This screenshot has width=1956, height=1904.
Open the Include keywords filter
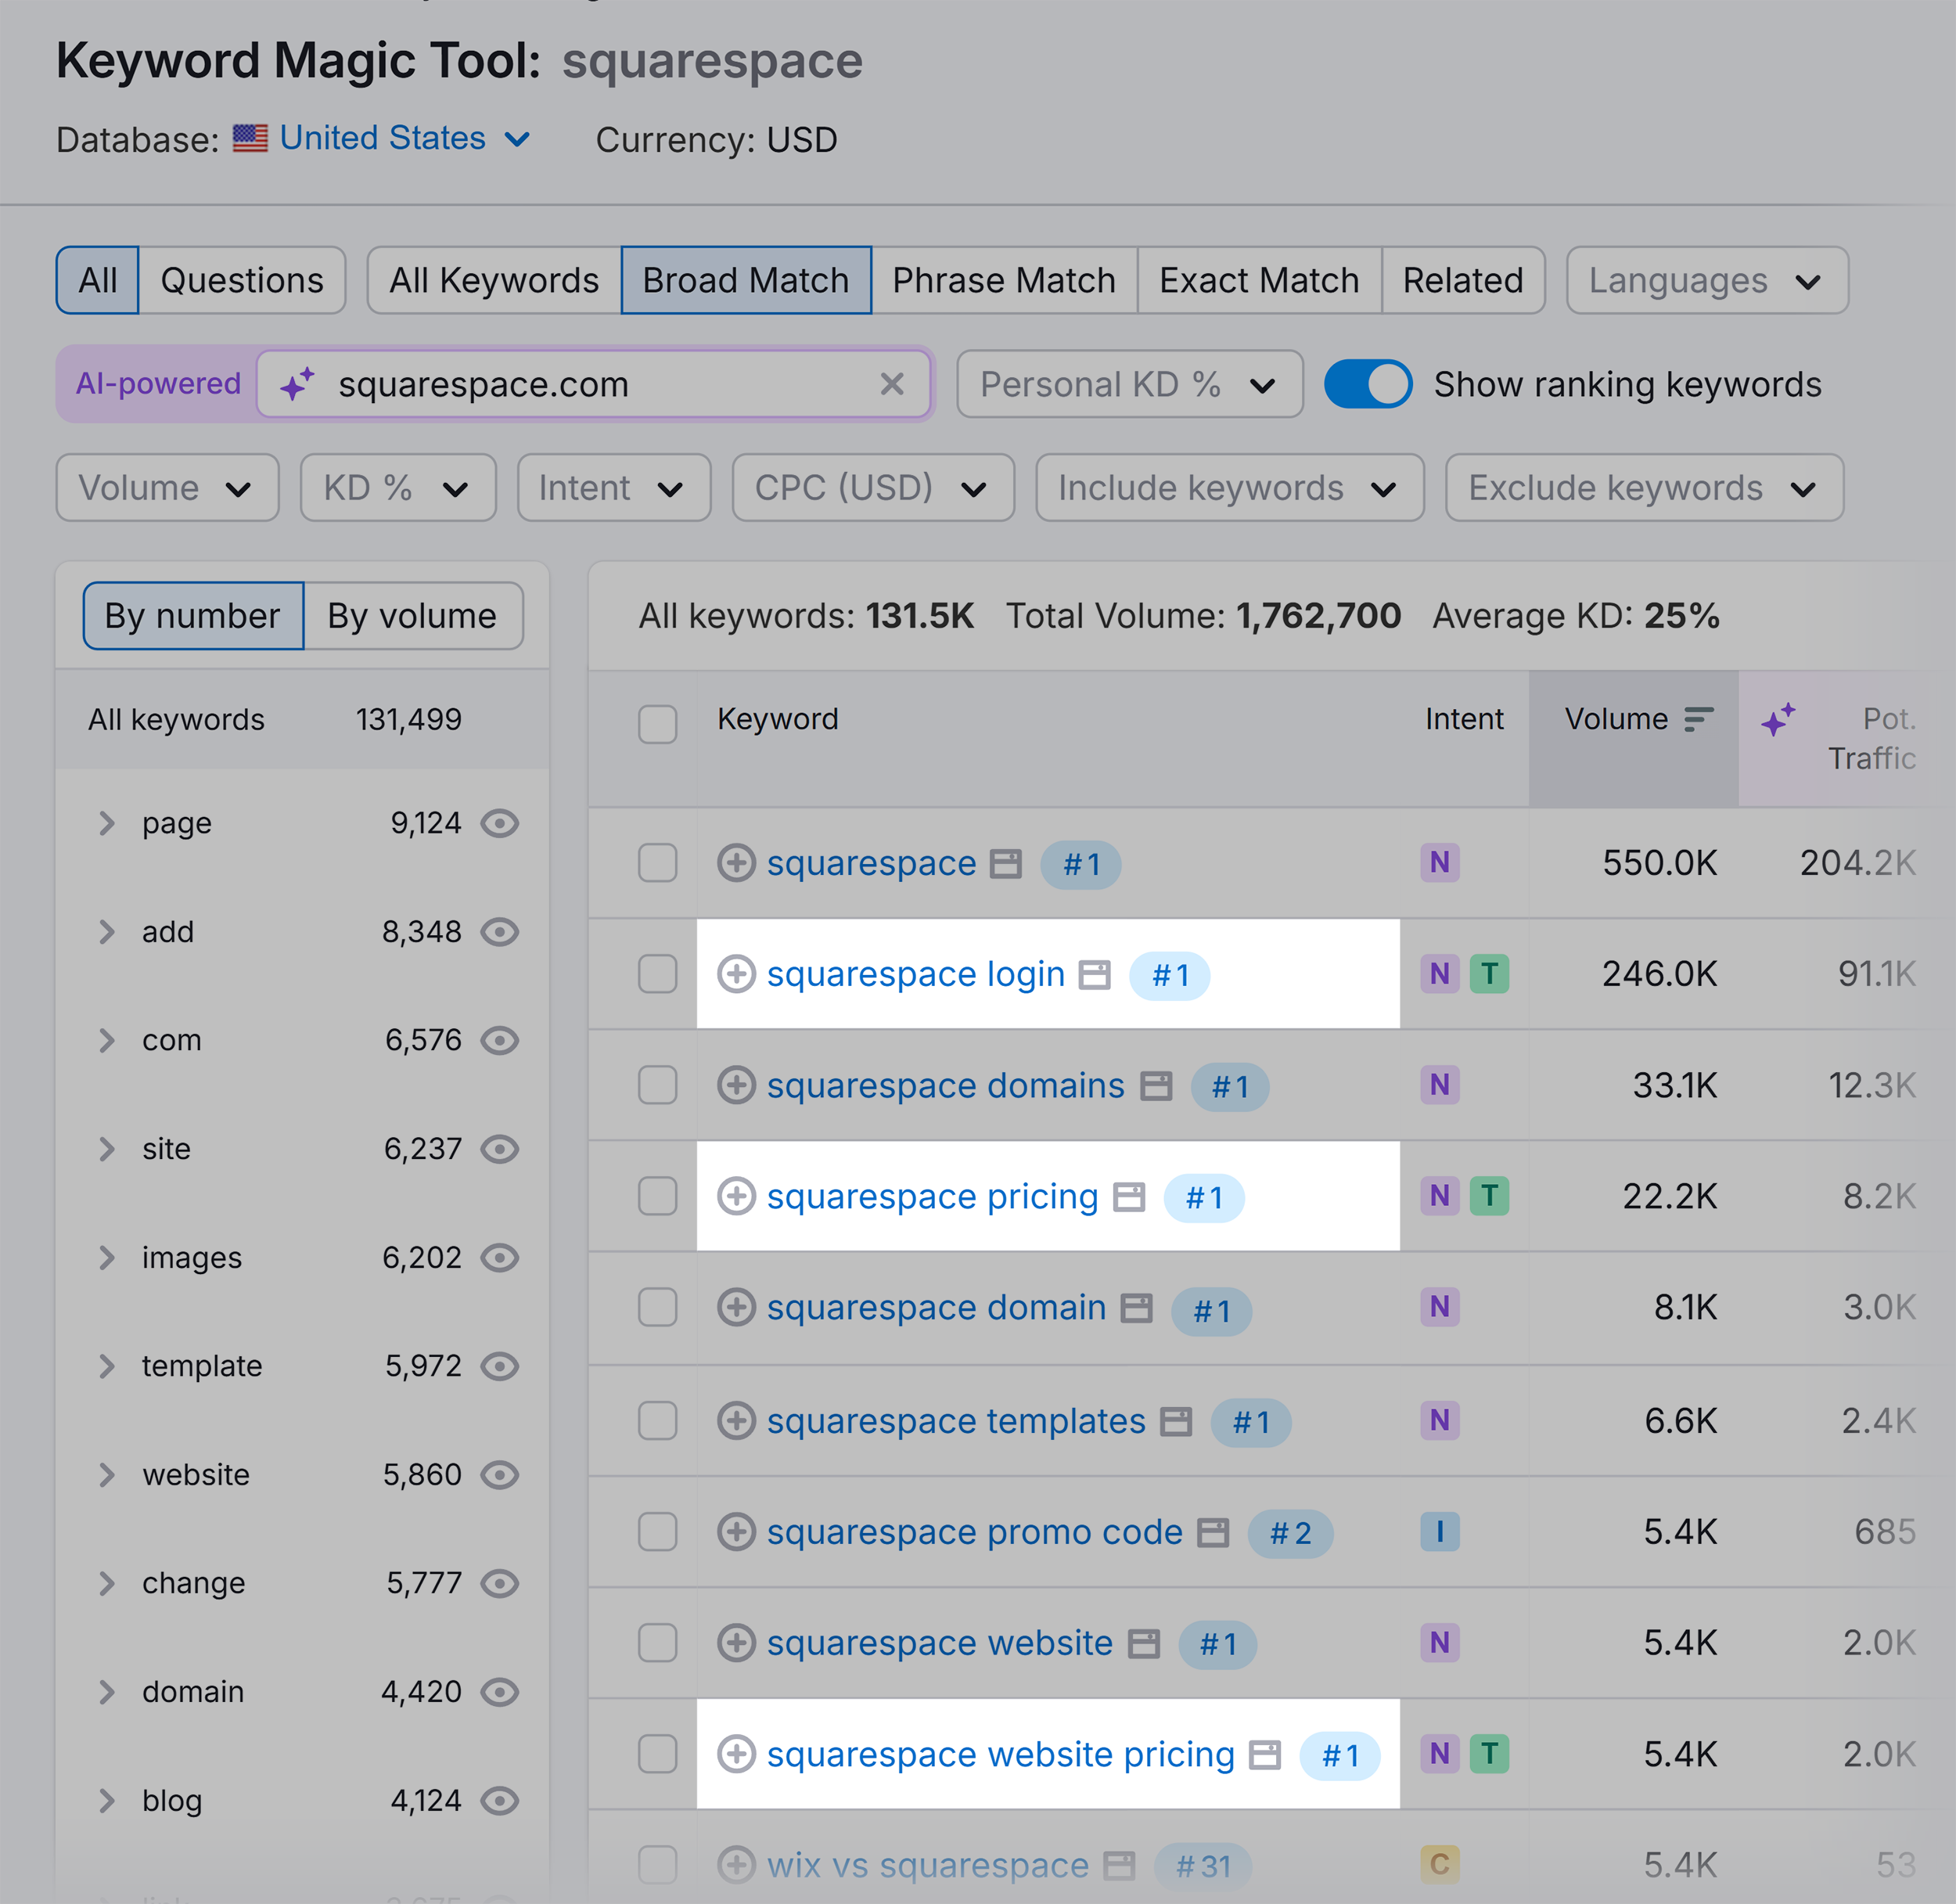[x=1228, y=488]
